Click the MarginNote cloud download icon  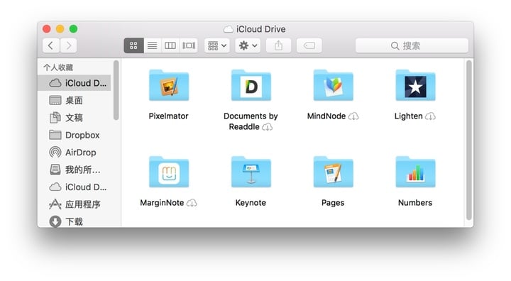[192, 203]
